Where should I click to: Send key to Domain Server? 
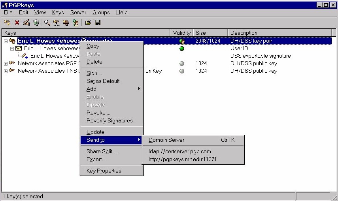click(193, 140)
